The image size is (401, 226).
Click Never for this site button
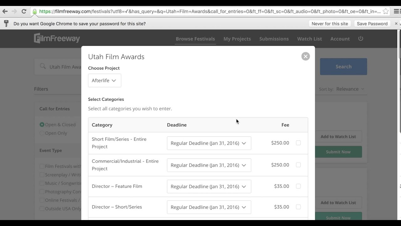pyautogui.click(x=330, y=24)
